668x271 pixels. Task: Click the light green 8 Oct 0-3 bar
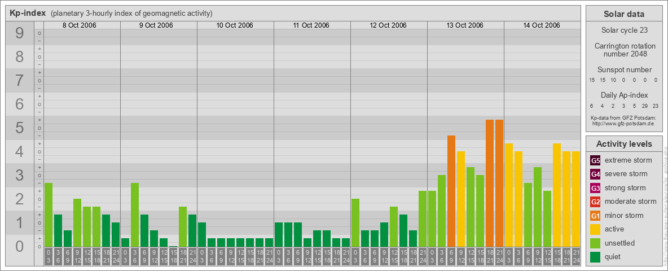[x=49, y=215]
